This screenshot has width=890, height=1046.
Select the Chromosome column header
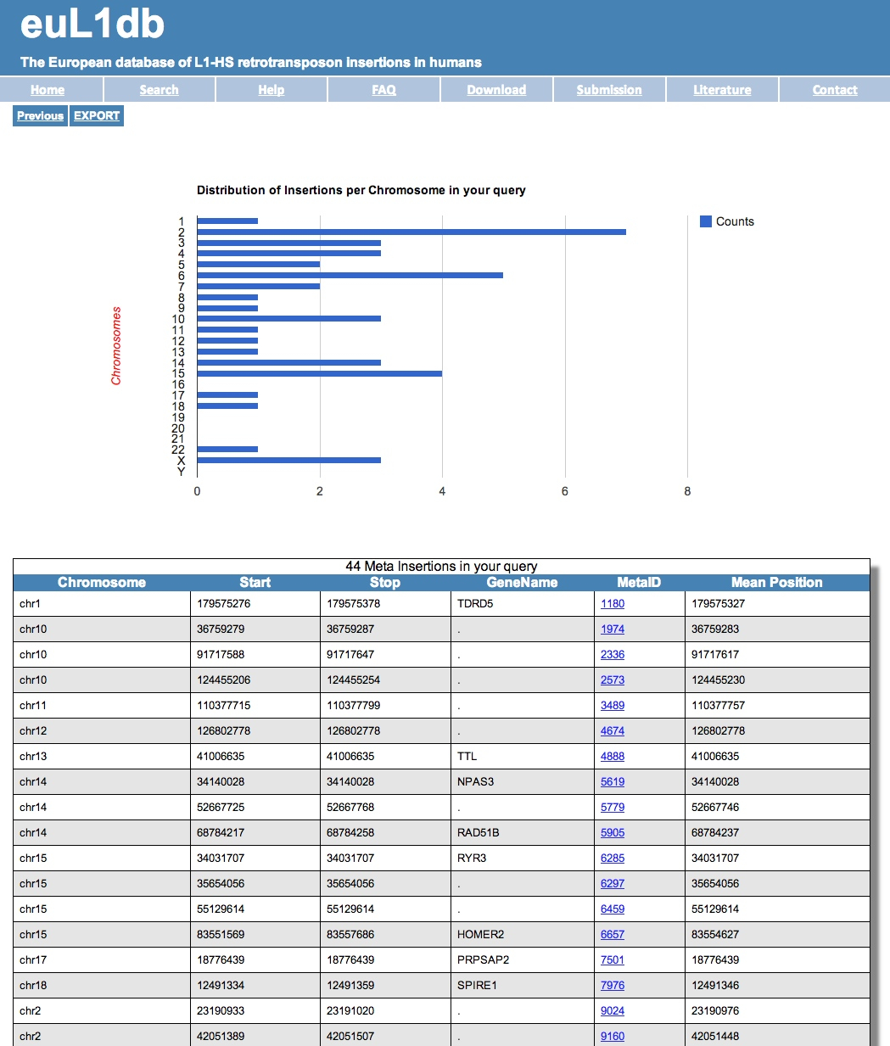pos(102,583)
